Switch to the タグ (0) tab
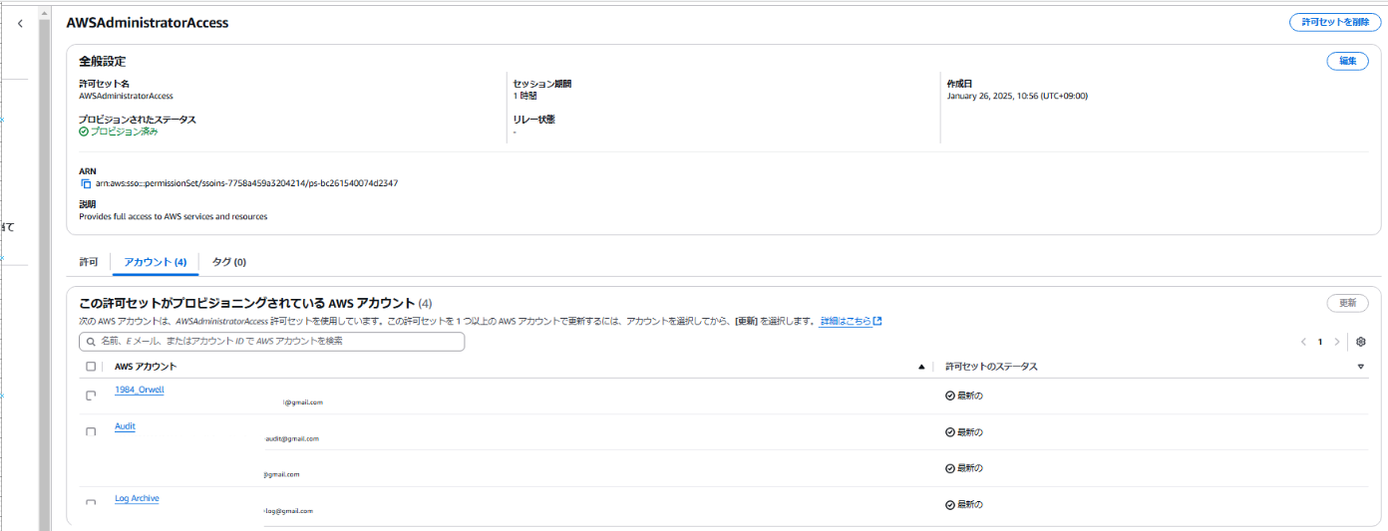This screenshot has width=1388, height=531. pyautogui.click(x=229, y=262)
